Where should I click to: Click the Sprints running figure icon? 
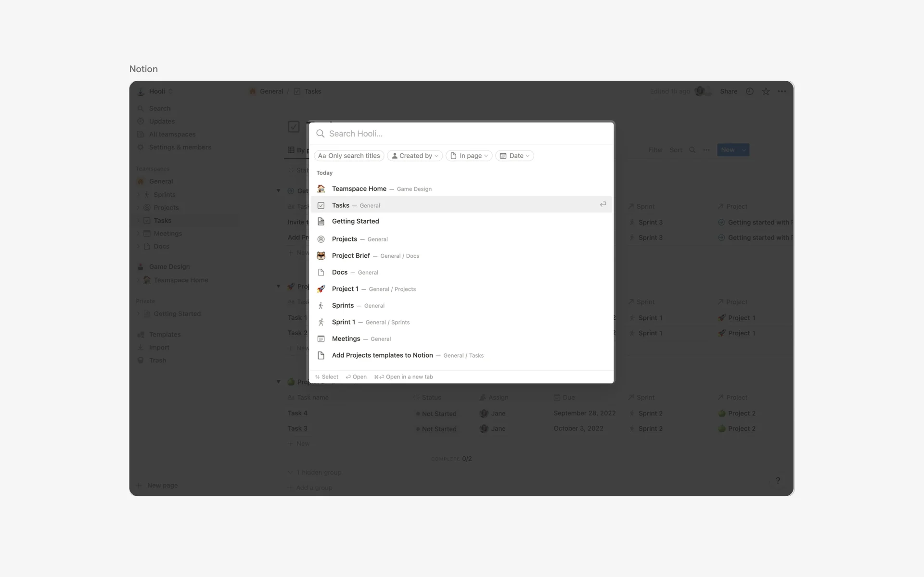coord(321,306)
